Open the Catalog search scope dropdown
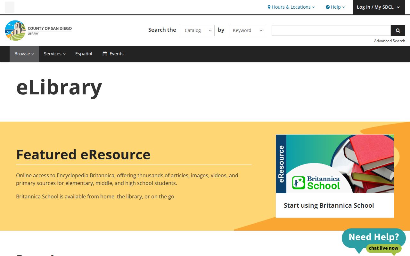This screenshot has width=410, height=256. pos(198,30)
